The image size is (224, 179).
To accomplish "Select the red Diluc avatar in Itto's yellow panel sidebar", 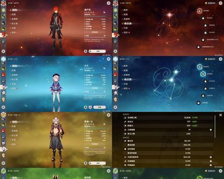I will pos(3,131).
